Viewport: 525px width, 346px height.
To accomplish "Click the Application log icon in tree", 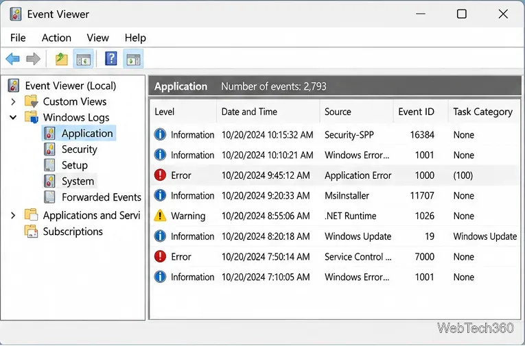I will 49,133.
